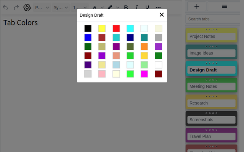Open the hamburger menu in tab panel
This screenshot has width=244, height=152.
point(225,6)
